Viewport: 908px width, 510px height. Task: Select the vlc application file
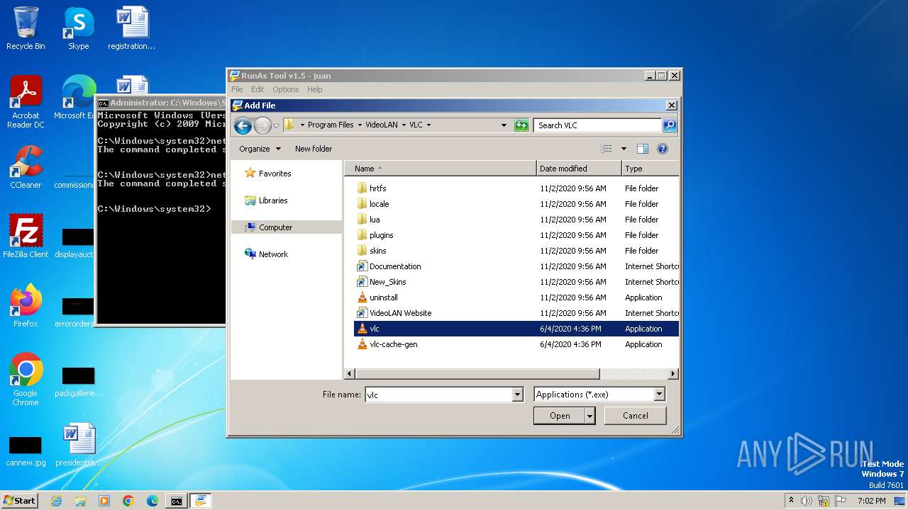[516, 329]
